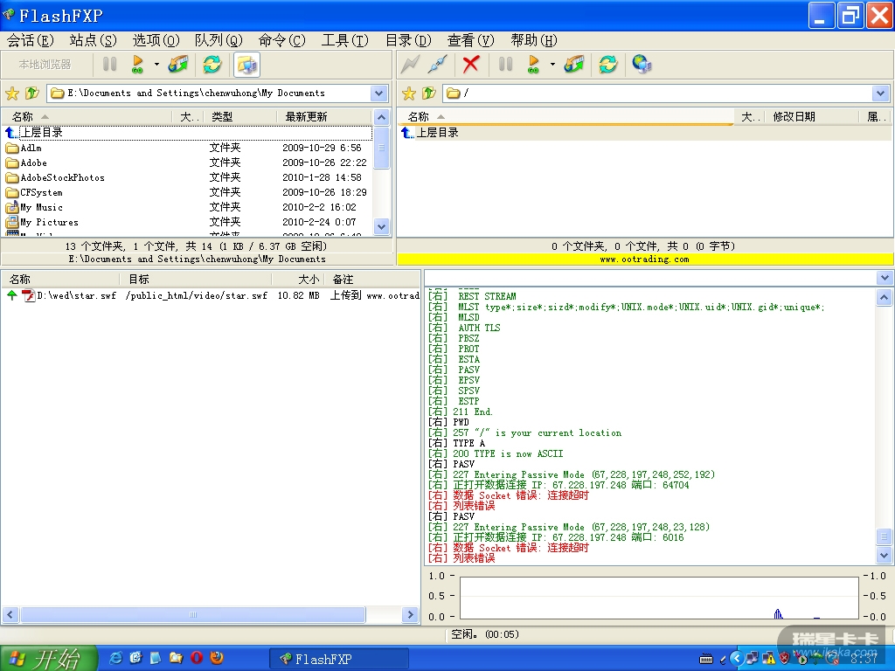Sort local files by 最新更新 column
This screenshot has width=895, height=671.
point(306,116)
